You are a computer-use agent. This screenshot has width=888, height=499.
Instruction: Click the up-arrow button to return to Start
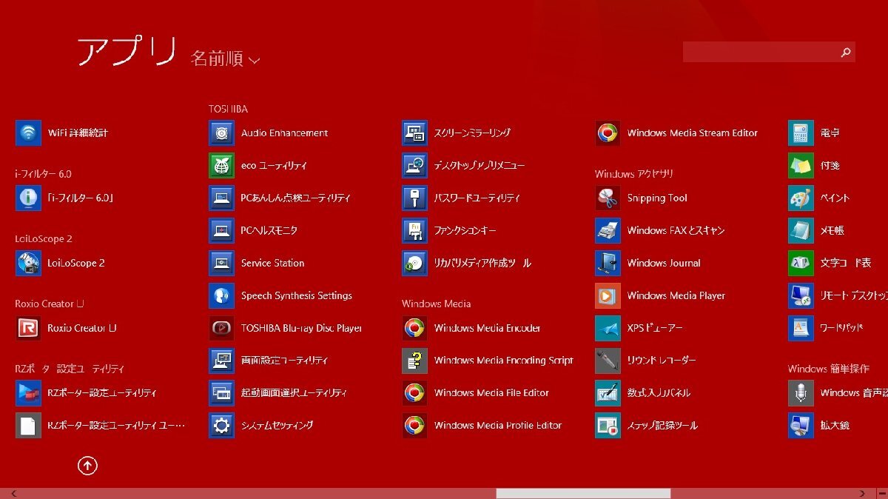pos(87,466)
